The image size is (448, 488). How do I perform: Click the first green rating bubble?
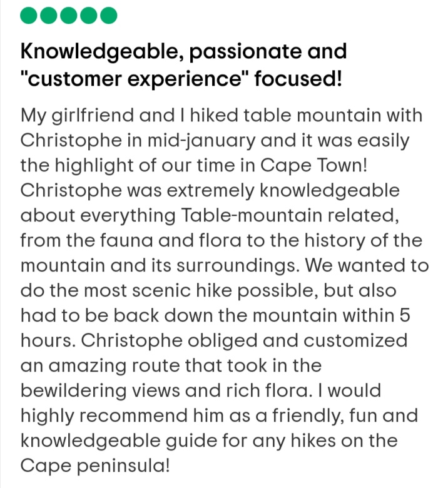coord(29,15)
